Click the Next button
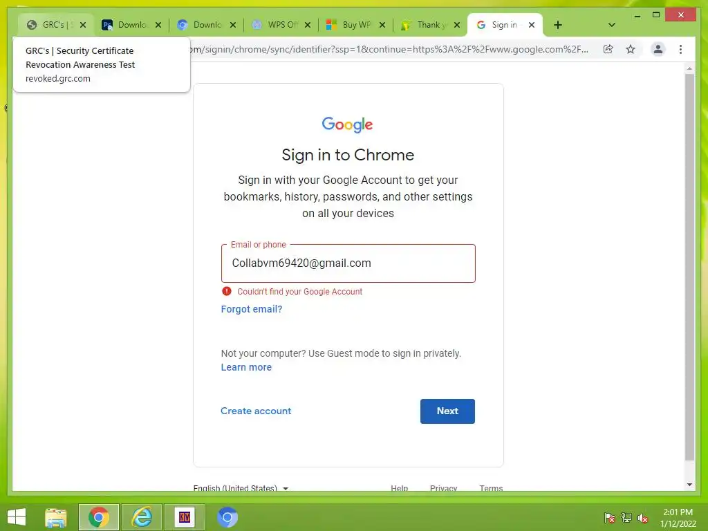Viewport: 708px width, 531px height. pos(447,411)
